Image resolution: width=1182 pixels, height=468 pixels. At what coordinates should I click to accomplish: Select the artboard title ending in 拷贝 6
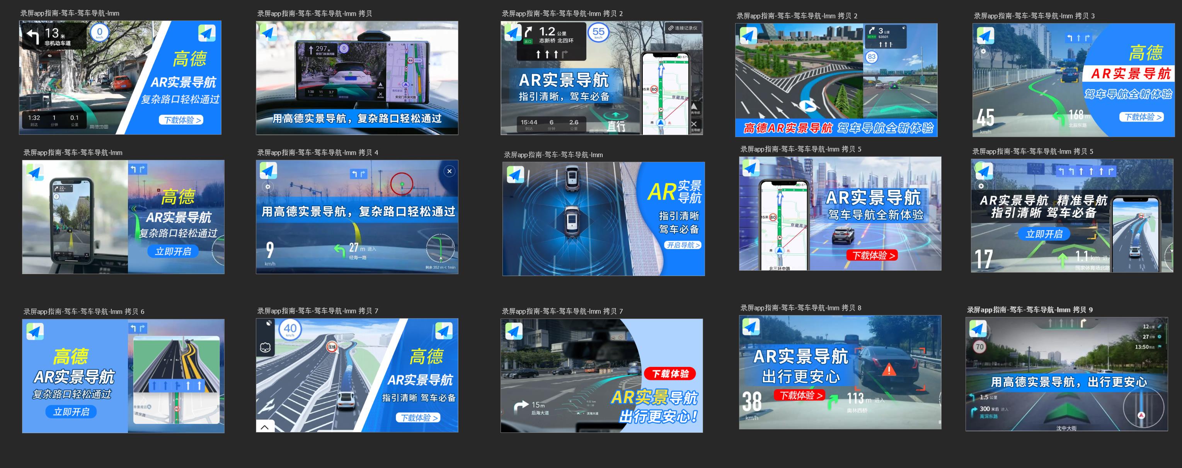(84, 311)
